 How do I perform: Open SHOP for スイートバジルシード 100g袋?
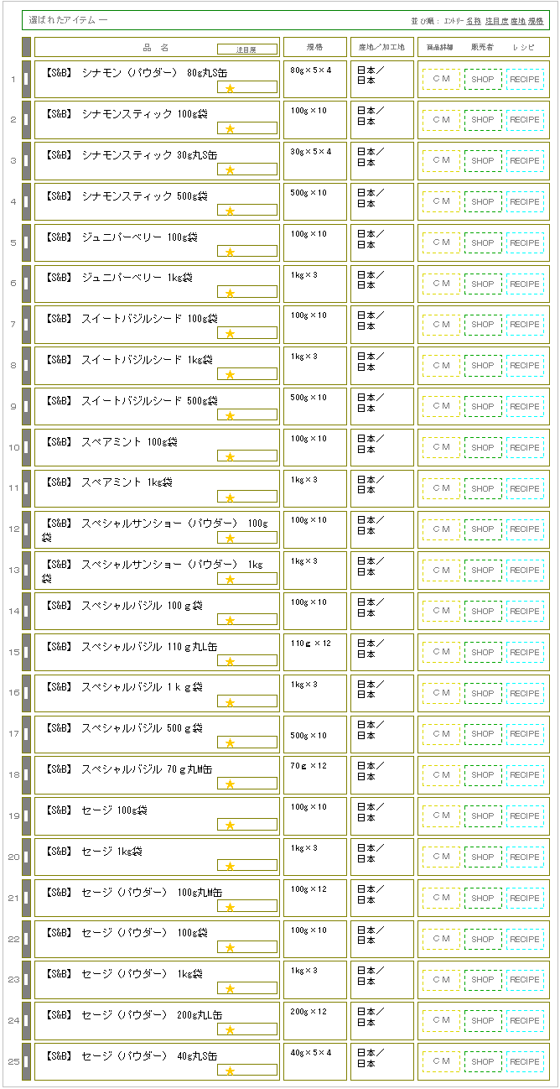(483, 325)
